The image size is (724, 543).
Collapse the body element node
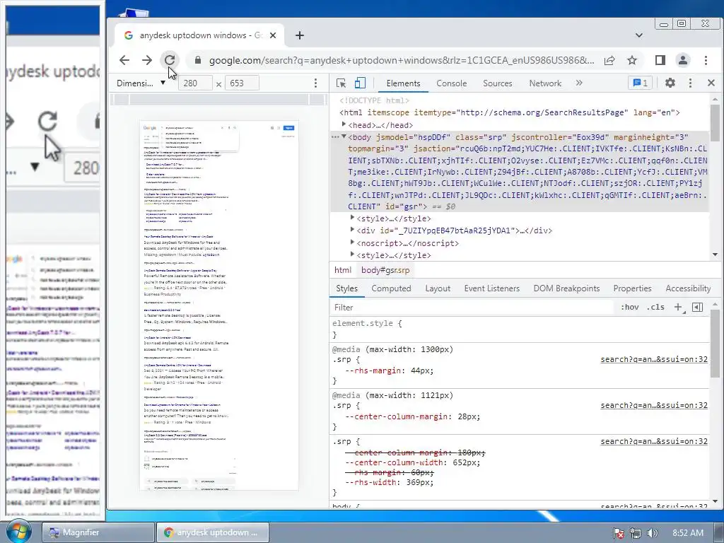(x=344, y=136)
